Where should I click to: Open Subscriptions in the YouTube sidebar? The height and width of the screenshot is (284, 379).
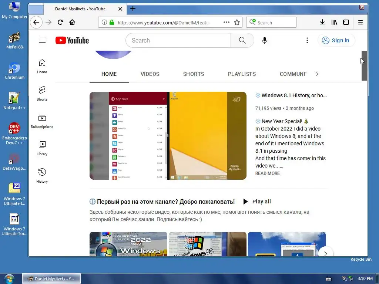click(42, 121)
